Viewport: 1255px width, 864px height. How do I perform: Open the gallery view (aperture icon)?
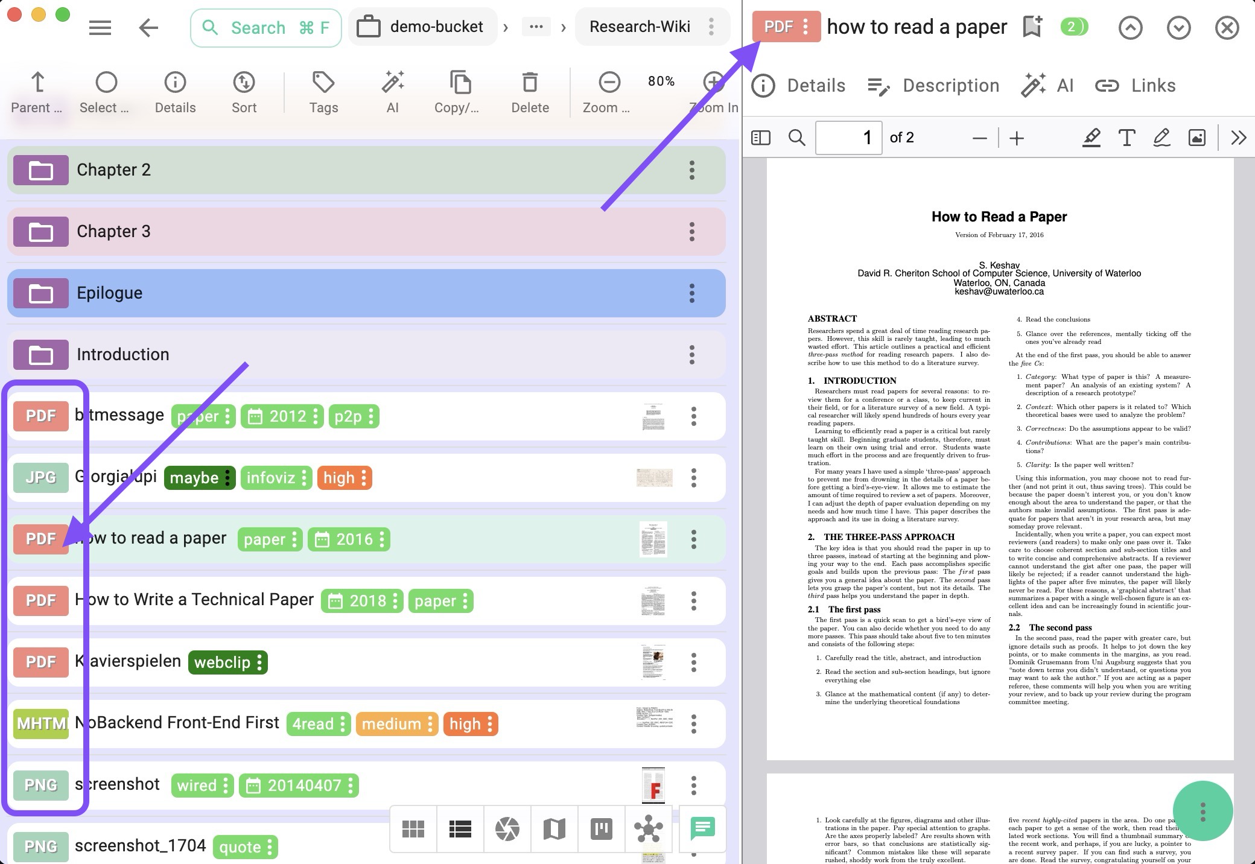(507, 830)
